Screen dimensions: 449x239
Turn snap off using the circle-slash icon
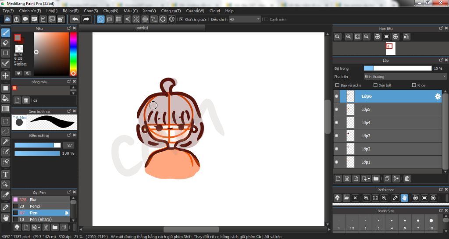pyautogui.click(x=100, y=19)
